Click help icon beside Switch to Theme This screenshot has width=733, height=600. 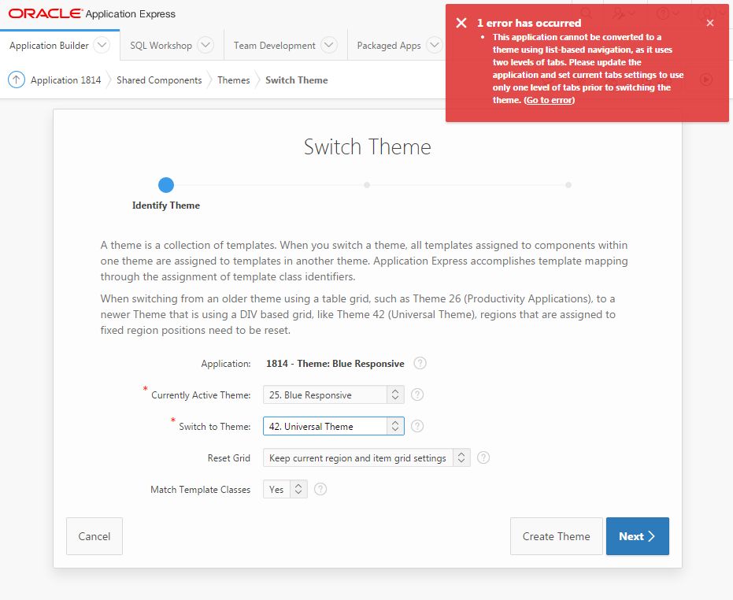point(417,426)
